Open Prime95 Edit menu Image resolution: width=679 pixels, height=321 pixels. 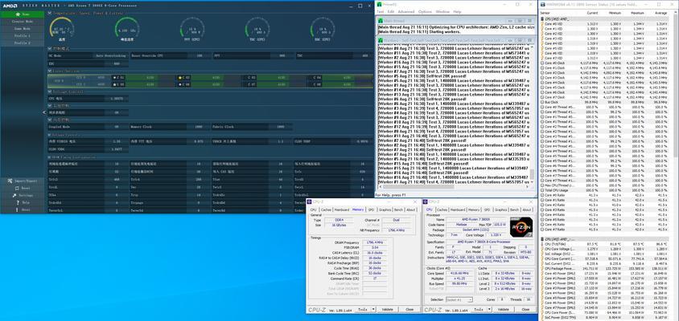391,12
